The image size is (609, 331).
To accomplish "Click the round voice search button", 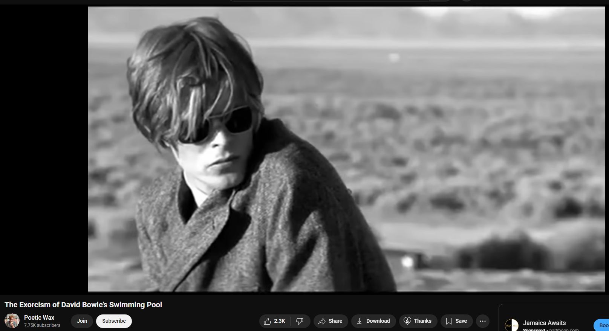I will 467,0.
